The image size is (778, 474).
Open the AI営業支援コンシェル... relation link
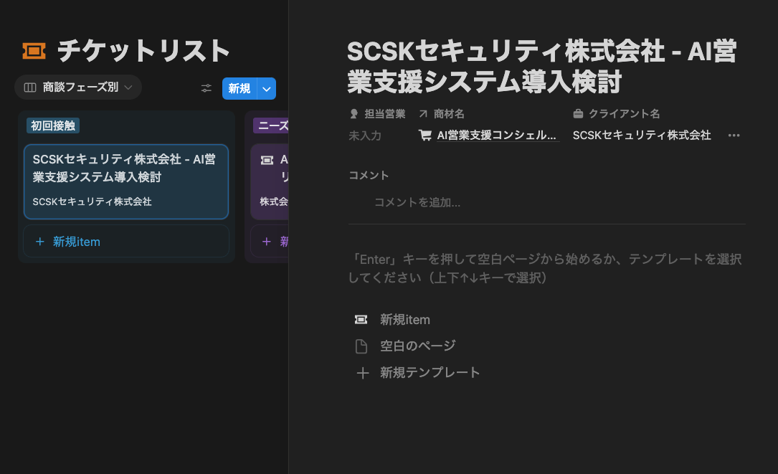[496, 135]
